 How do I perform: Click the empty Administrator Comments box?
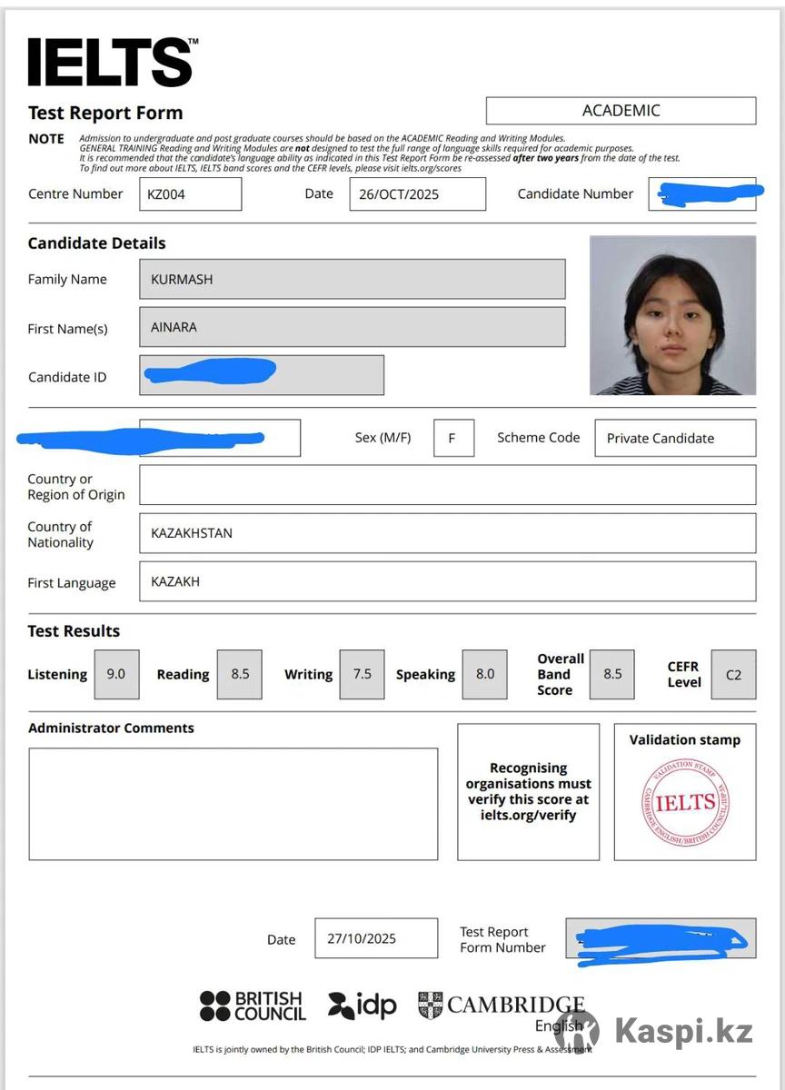tap(233, 804)
